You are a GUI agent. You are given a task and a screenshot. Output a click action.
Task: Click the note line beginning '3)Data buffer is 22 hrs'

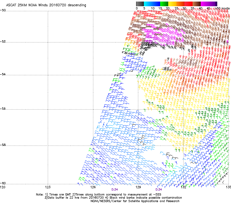pos(113,198)
